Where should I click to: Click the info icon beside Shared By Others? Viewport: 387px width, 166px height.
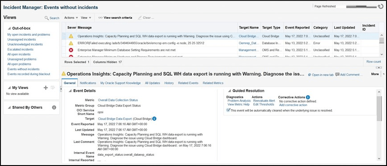[x=54, y=107]
